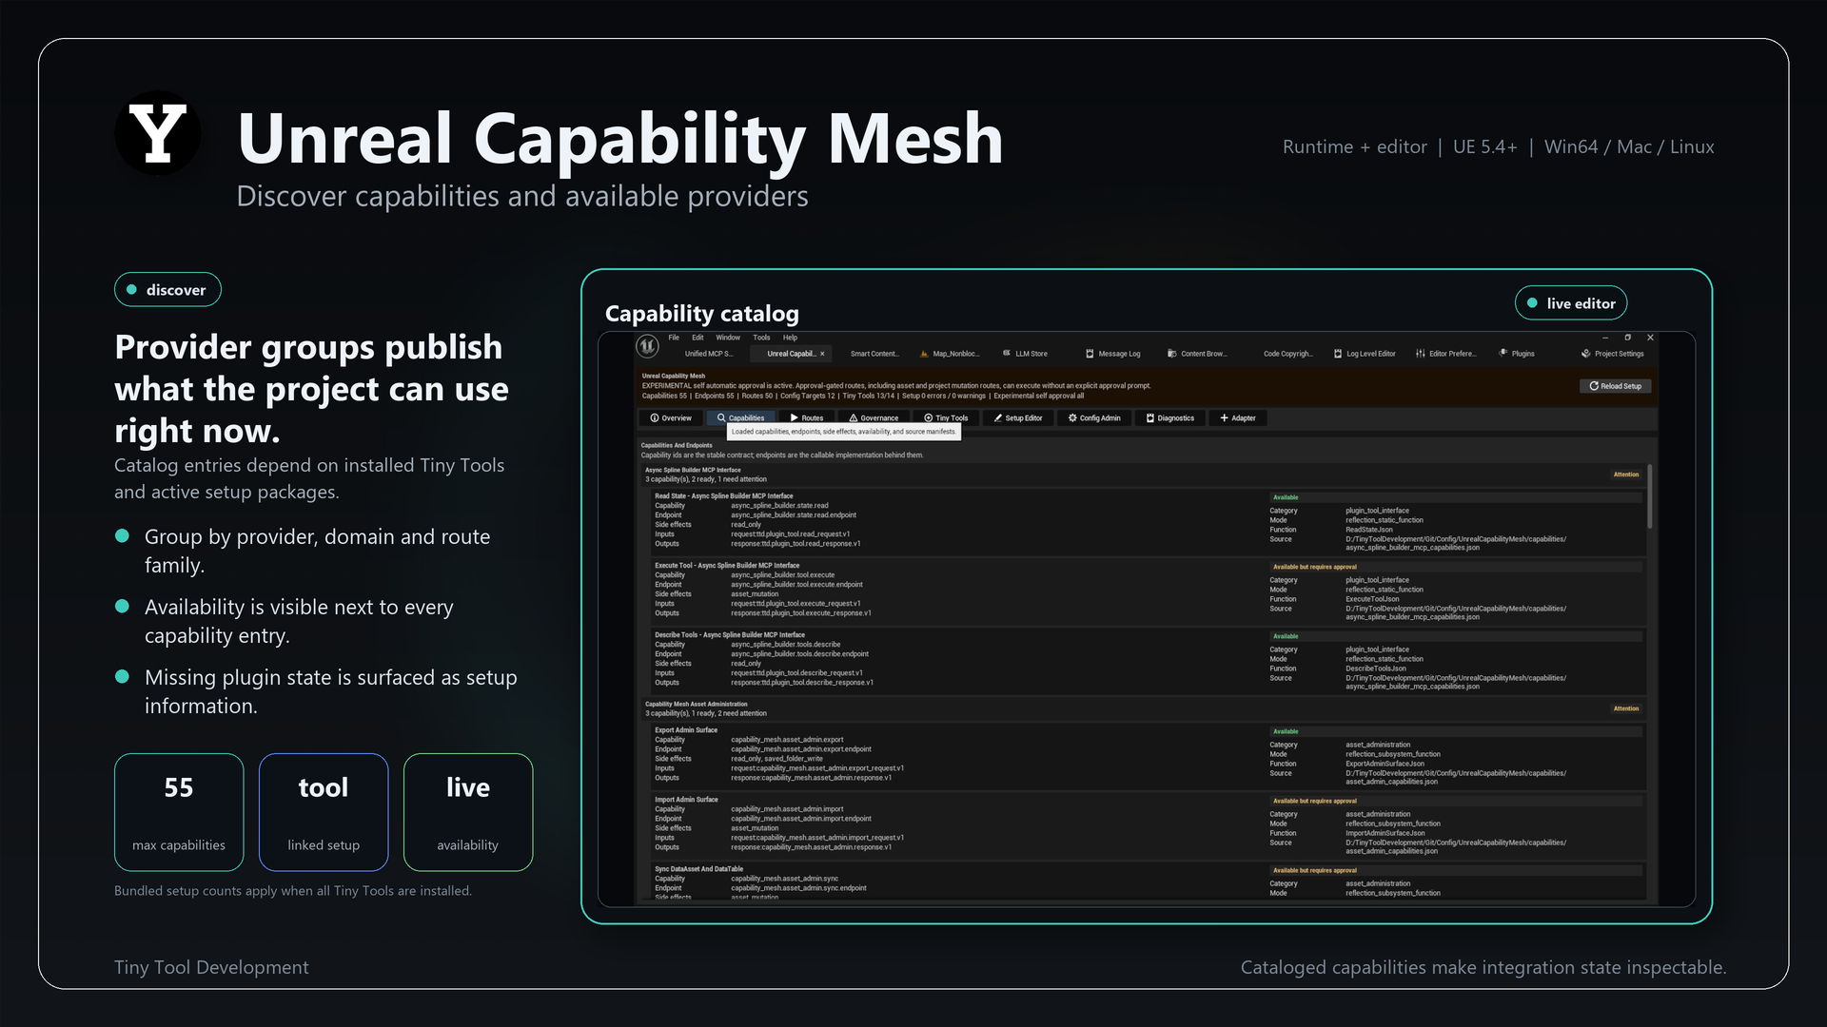This screenshot has width=1827, height=1027.
Task: Open the Help menu
Action: click(x=790, y=338)
